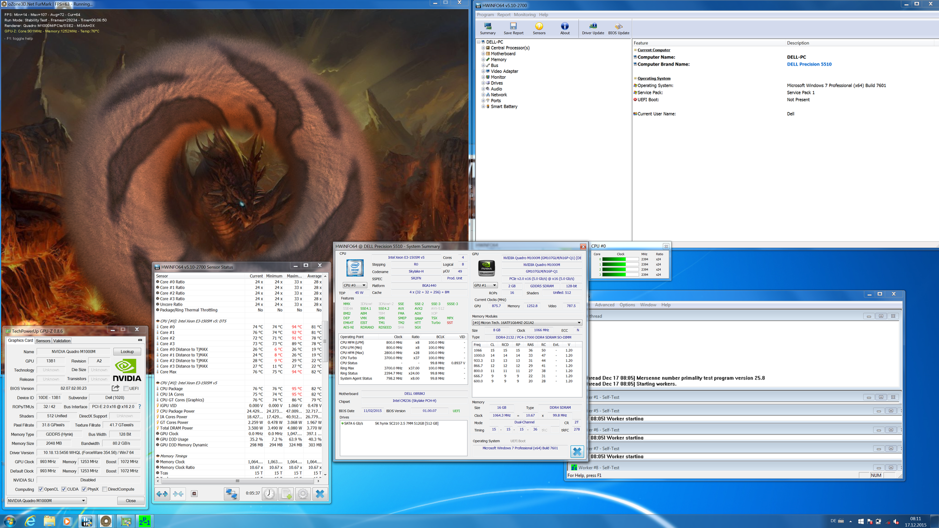The image size is (939, 528).
Task: Switch to Validation tab in GPU-Z
Action: [x=62, y=341]
